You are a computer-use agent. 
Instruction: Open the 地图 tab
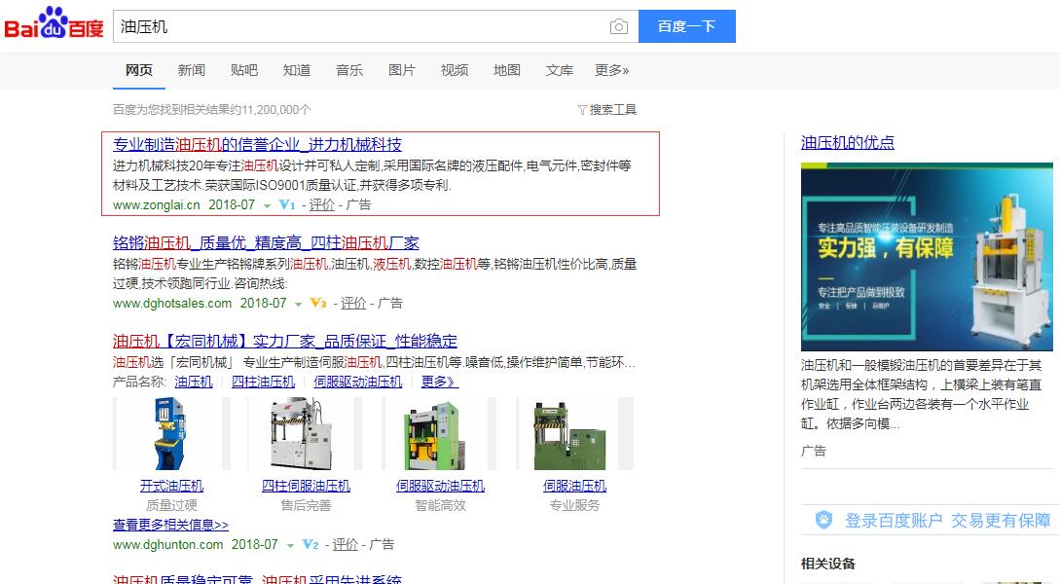click(507, 70)
